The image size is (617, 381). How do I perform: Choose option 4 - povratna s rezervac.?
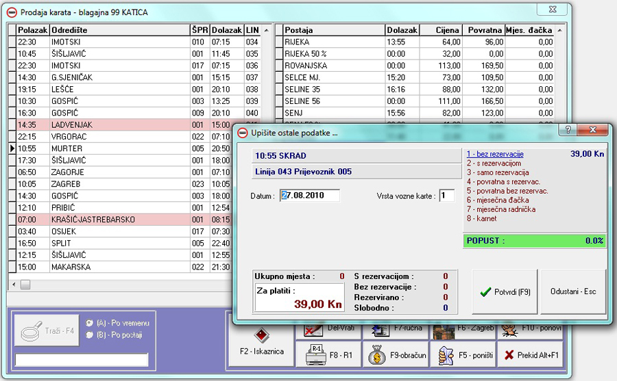[x=504, y=181]
